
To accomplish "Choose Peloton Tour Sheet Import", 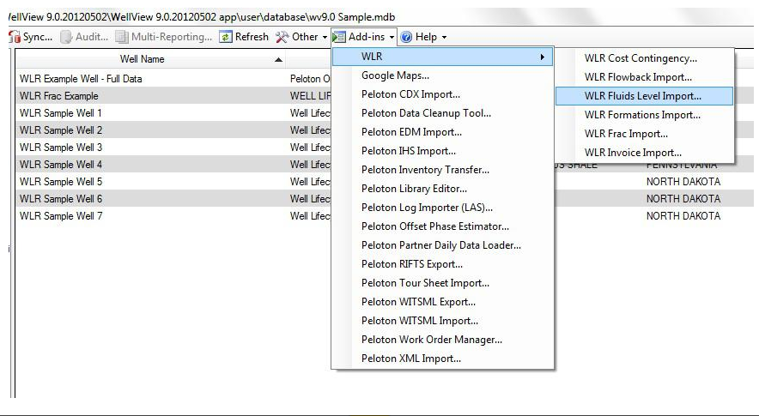I will pos(442,283).
